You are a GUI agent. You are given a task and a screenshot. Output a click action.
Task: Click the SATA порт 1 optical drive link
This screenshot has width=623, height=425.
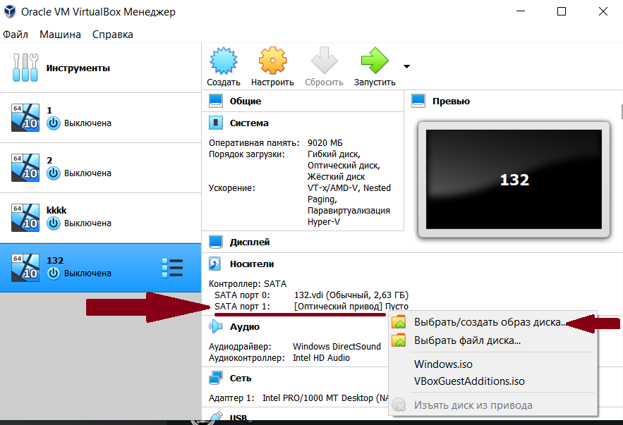tap(351, 307)
